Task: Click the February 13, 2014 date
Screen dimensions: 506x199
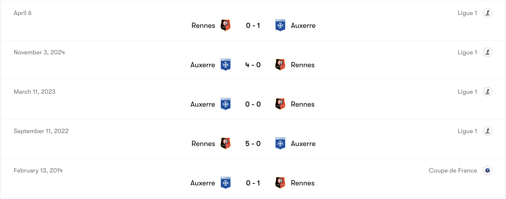Action: click(x=38, y=170)
